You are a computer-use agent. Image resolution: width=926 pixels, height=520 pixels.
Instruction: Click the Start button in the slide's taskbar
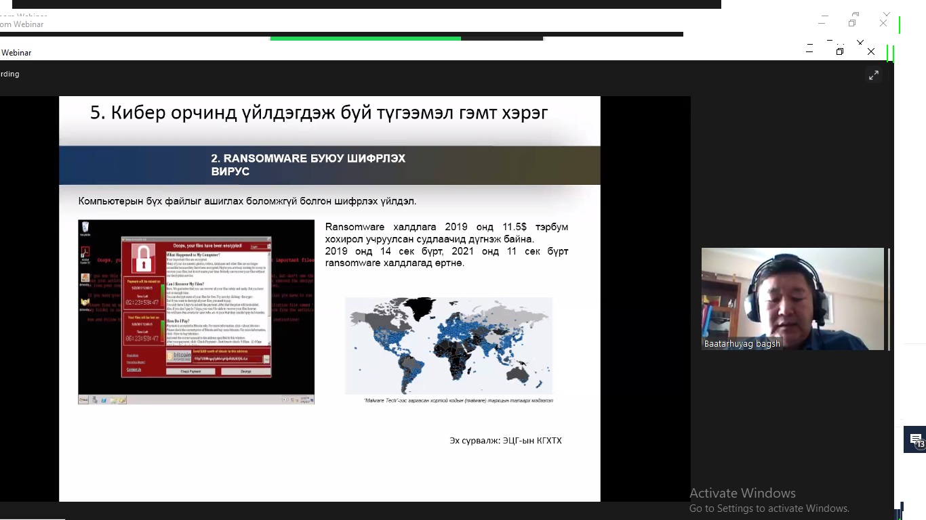(83, 400)
